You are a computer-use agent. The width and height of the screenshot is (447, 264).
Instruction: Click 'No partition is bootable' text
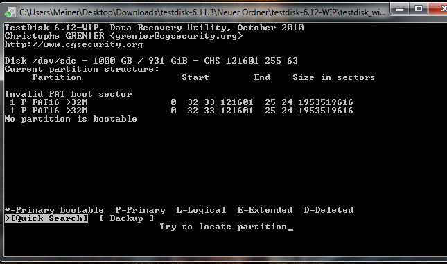tap(71, 119)
